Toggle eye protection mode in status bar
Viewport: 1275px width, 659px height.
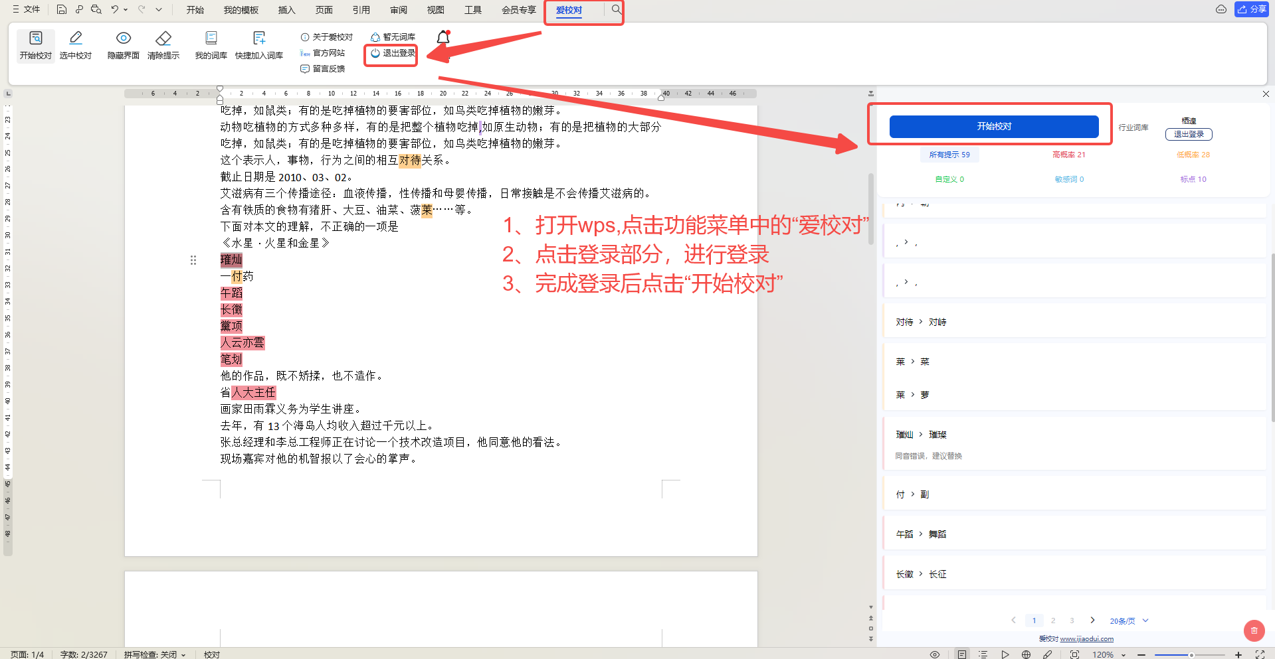point(935,654)
